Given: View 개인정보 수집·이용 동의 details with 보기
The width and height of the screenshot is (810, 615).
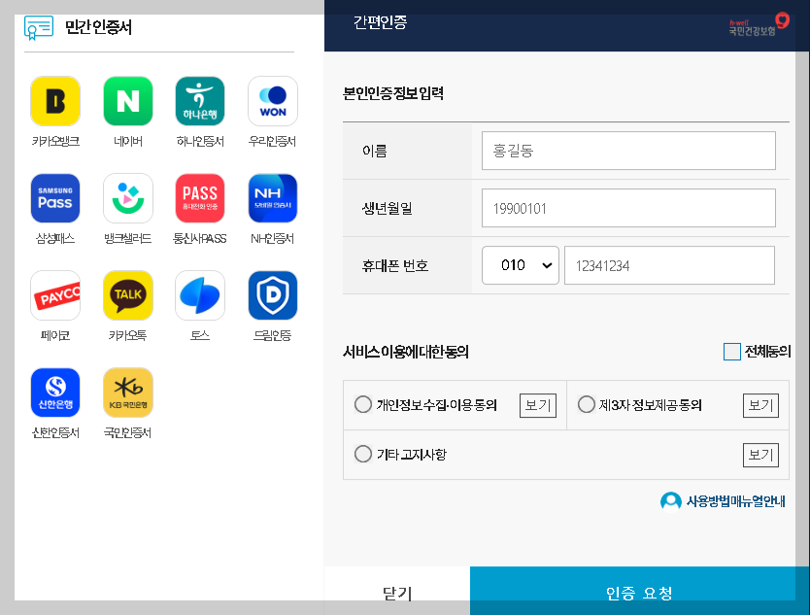Looking at the screenshot, I should point(538,405).
